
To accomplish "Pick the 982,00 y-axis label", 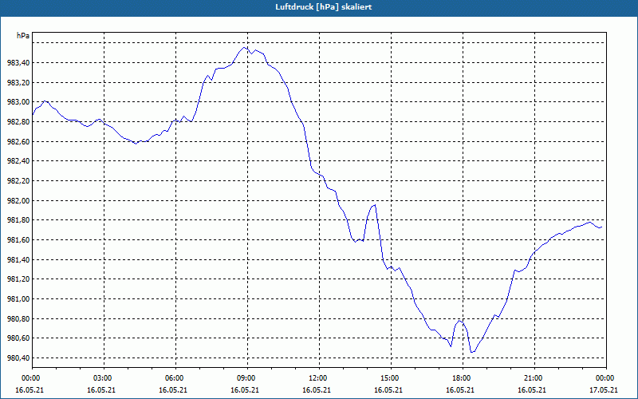I will tap(18, 201).
